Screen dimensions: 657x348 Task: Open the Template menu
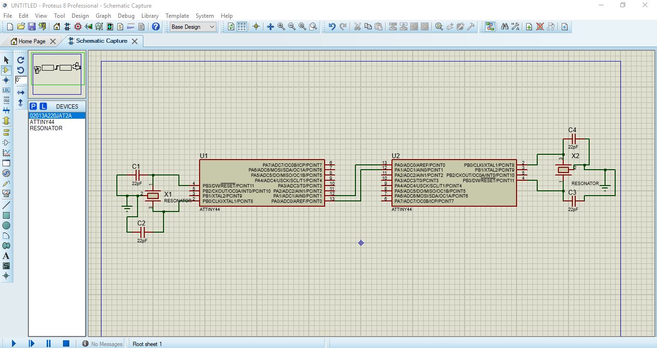point(177,16)
